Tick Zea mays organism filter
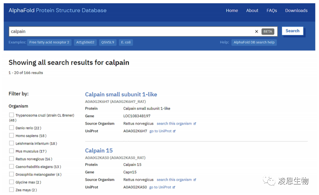Image resolution: width=319 pixels, height=195 pixels. point(12,190)
